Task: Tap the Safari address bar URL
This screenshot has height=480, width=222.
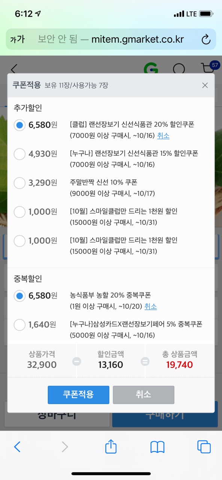Action: coord(111,39)
